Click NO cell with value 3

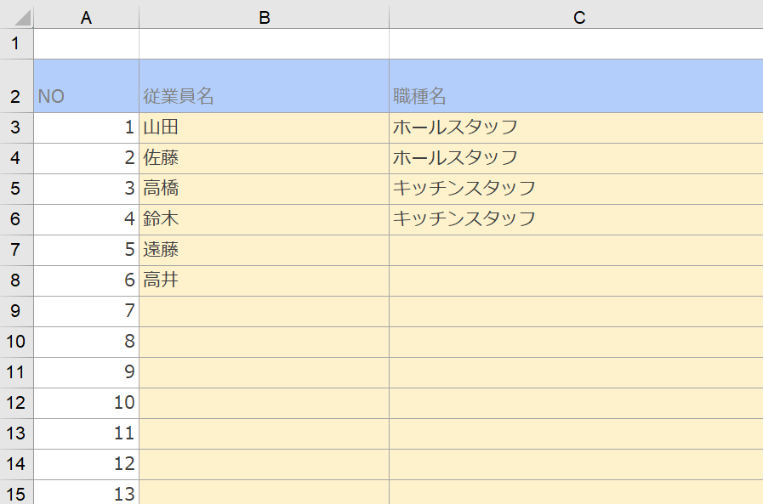pos(86,189)
